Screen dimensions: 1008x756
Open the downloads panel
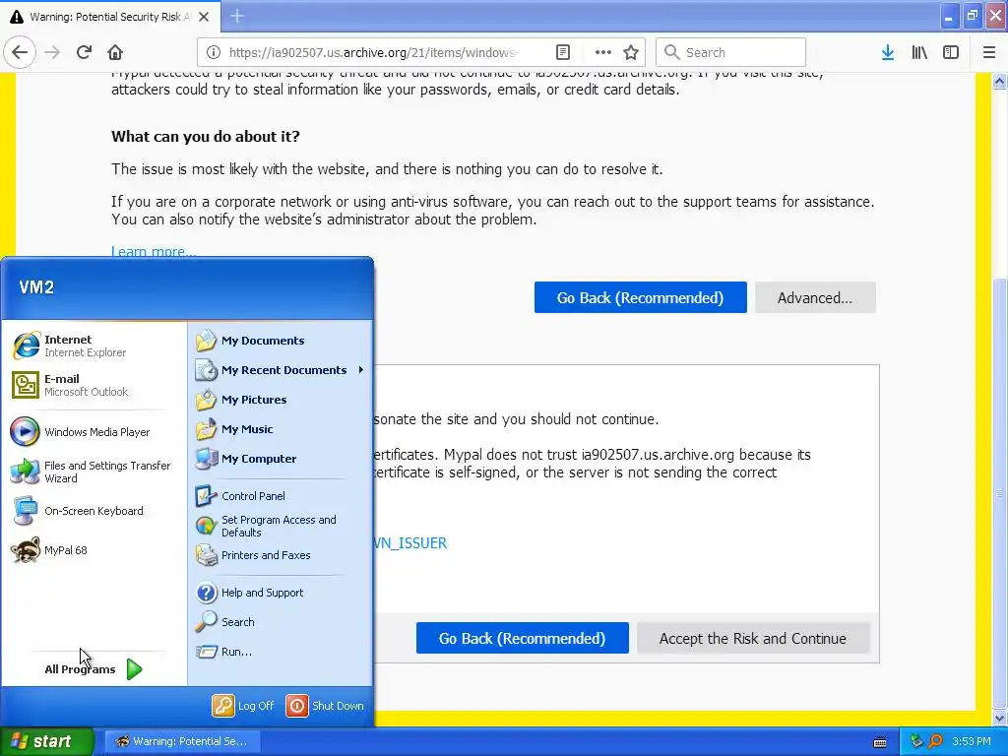[x=888, y=52]
